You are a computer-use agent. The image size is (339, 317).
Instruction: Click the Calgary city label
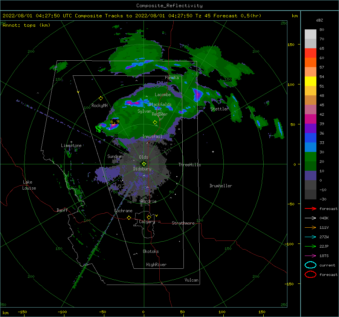coord(147,222)
